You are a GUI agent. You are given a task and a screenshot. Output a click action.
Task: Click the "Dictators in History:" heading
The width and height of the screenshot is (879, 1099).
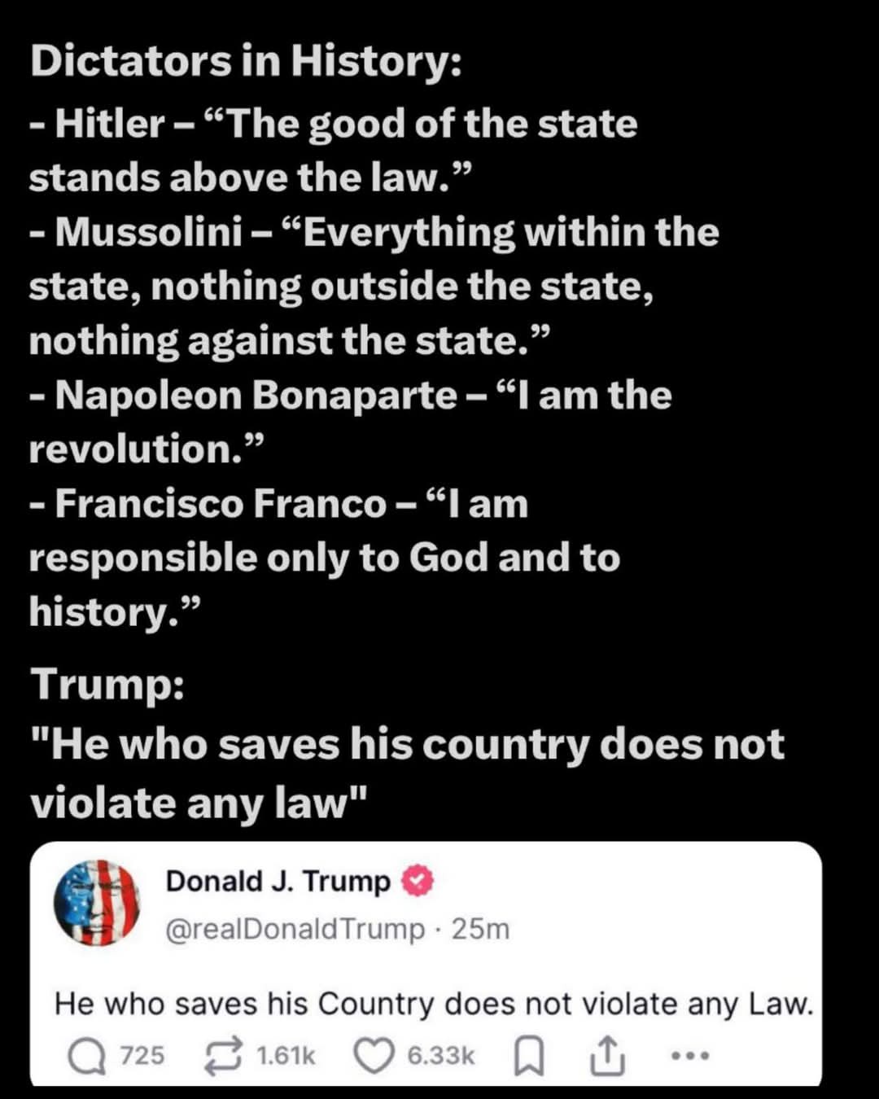tap(247, 62)
